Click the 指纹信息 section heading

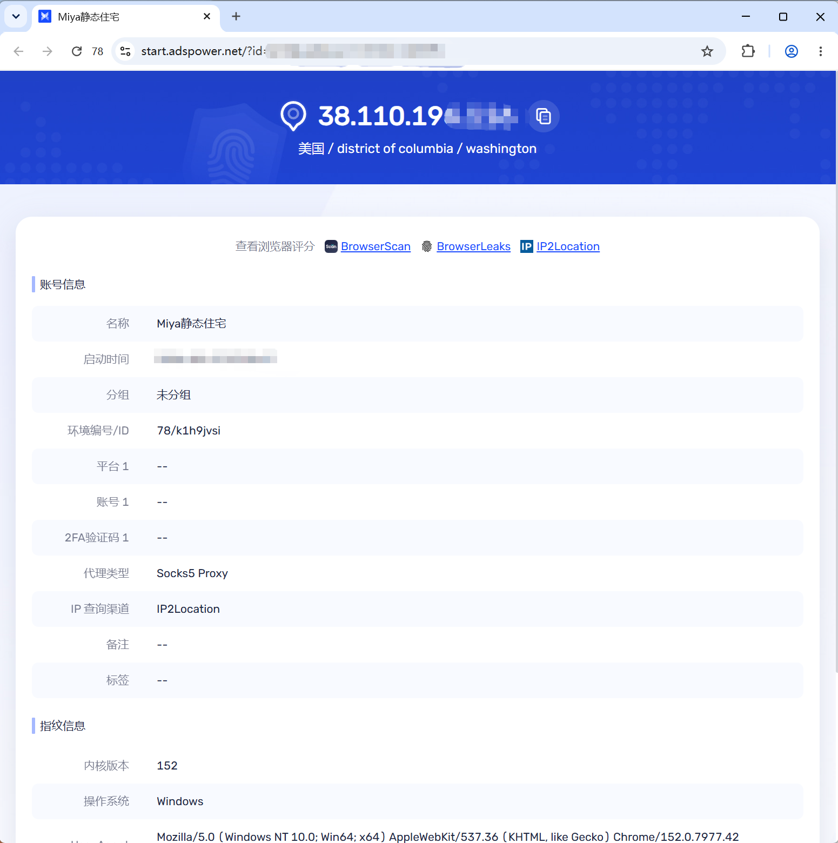(62, 726)
